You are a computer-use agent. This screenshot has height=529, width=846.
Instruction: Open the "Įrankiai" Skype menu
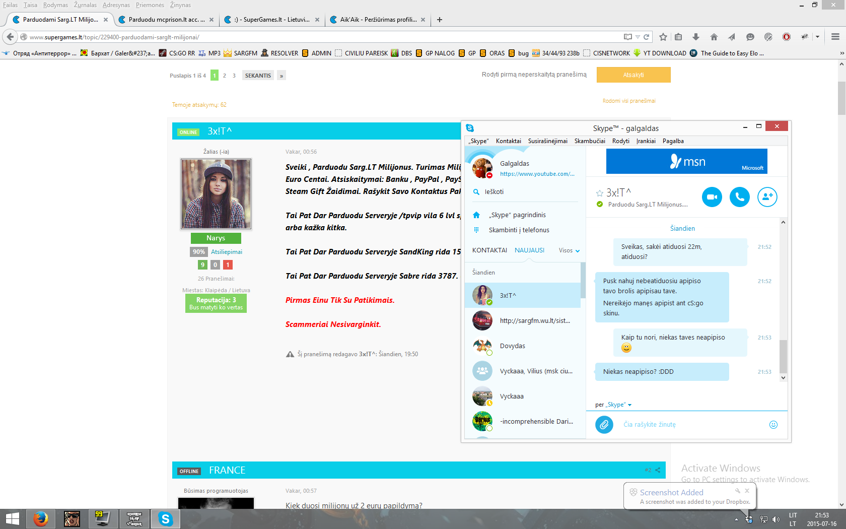[646, 141]
